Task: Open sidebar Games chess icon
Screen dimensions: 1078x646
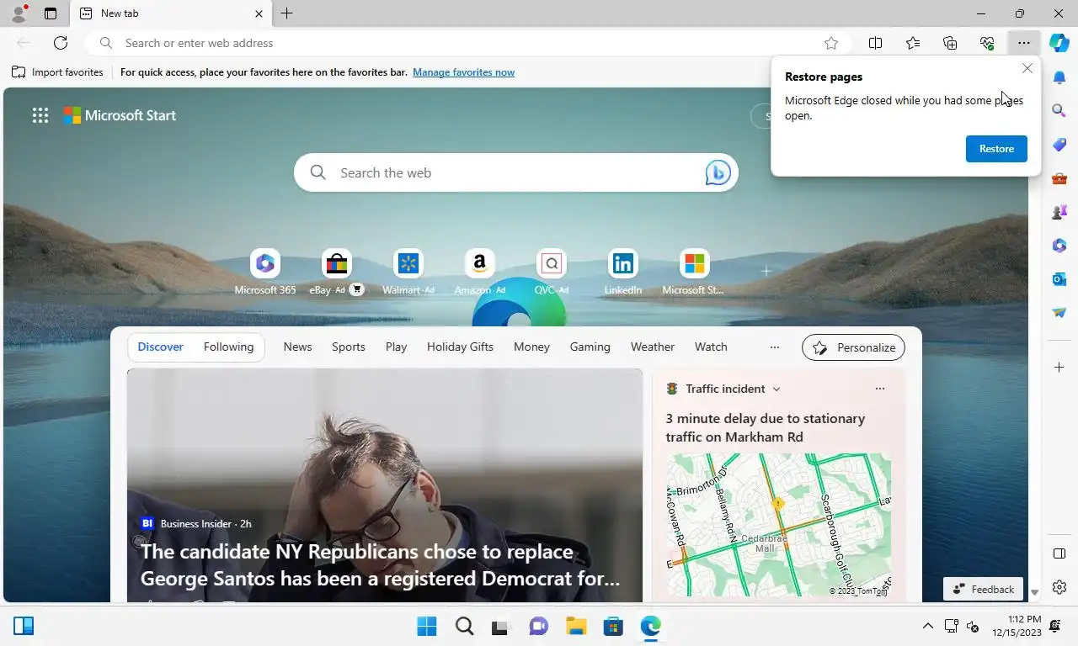Action: pos(1059,212)
